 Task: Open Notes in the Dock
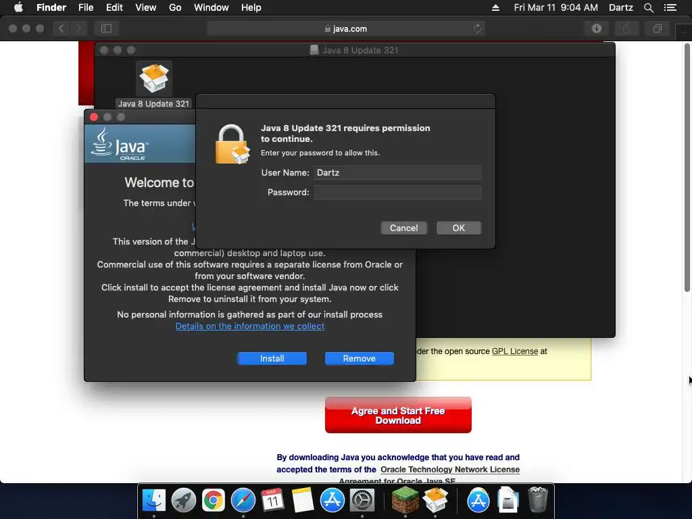[303, 501]
